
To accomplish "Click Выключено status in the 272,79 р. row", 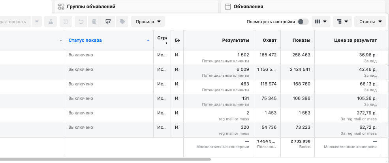I will 81,113.
